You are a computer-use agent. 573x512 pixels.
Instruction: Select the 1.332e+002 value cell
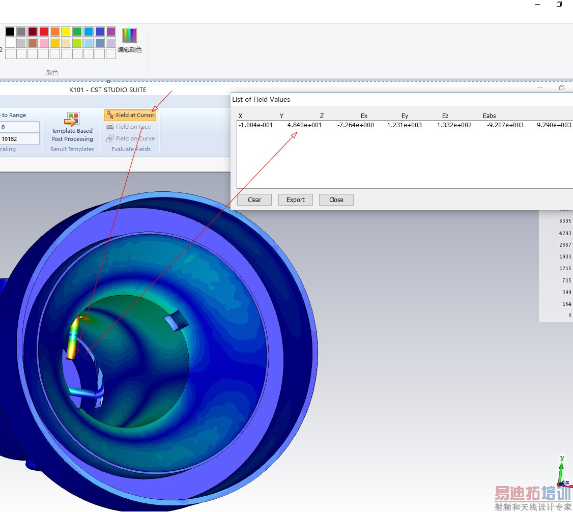454,125
